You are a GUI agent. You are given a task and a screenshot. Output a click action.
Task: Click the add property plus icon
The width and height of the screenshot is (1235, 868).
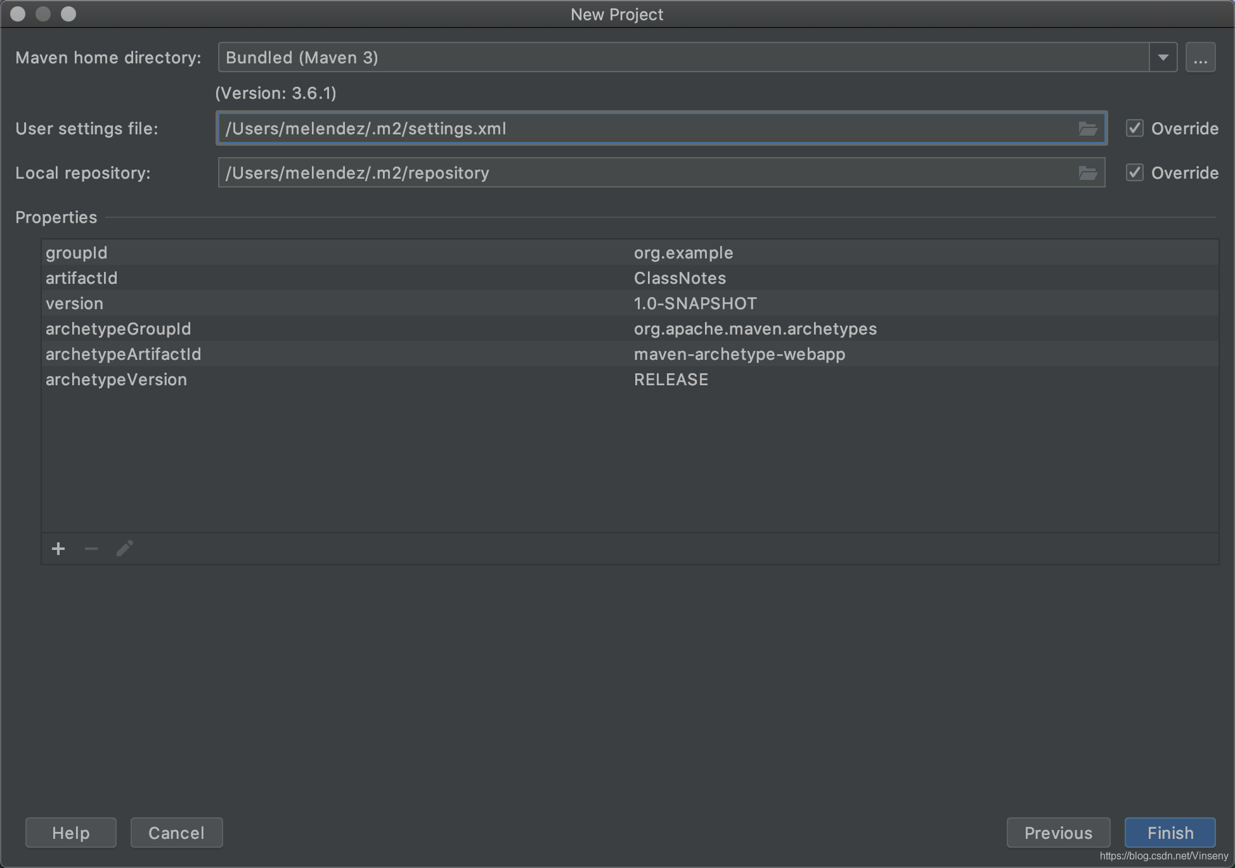[59, 549]
